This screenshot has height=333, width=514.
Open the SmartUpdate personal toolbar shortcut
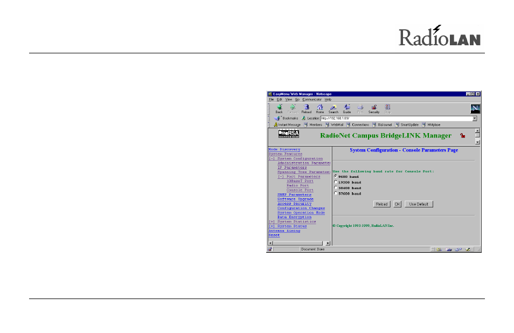(407, 125)
